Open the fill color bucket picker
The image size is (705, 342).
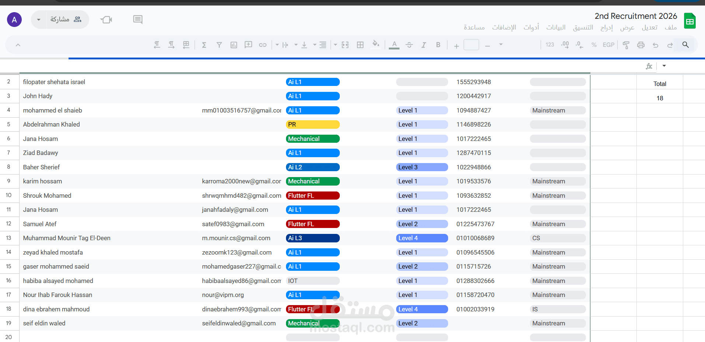pos(376,44)
